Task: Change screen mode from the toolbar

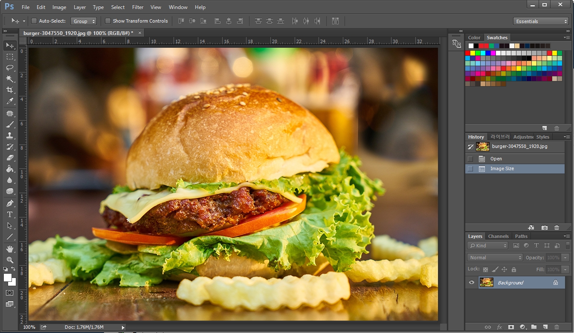Action: click(x=10, y=304)
